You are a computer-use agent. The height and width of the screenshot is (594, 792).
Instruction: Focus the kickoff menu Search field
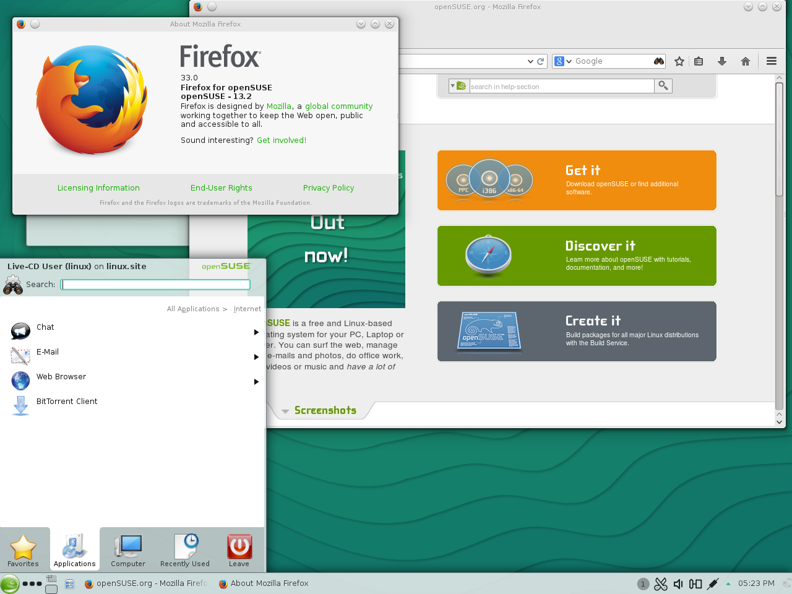click(155, 285)
